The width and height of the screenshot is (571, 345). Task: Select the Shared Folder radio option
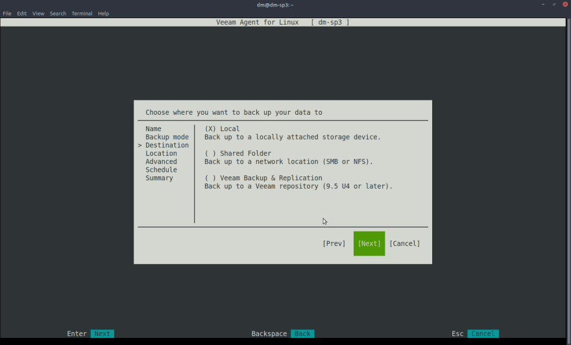(237, 153)
